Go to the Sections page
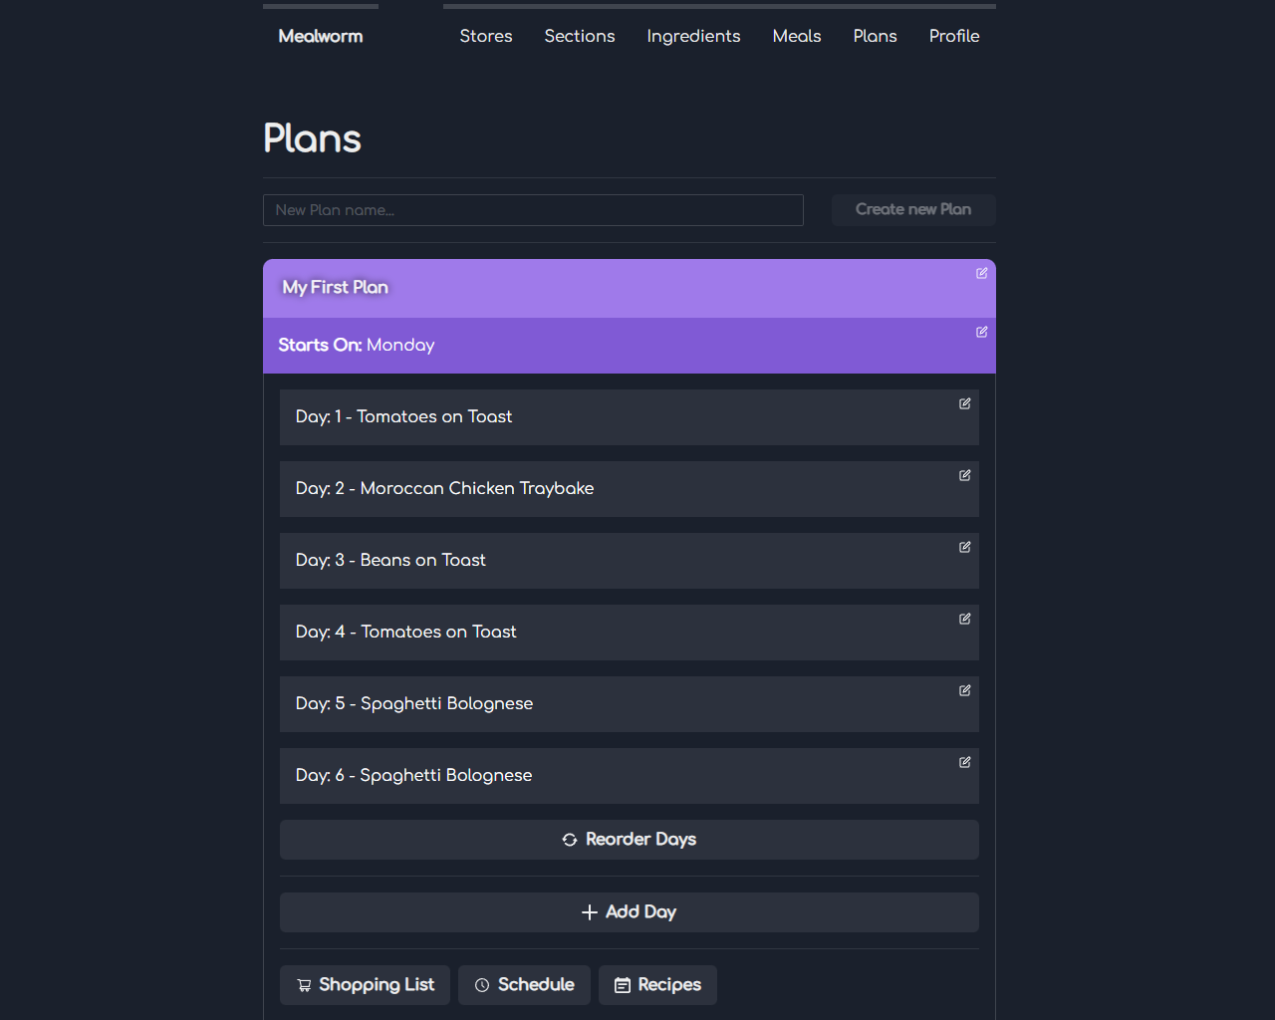Image resolution: width=1275 pixels, height=1020 pixels. pos(579,36)
